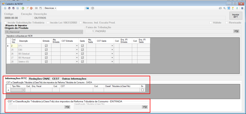Check the Revisado checkbox
The image size is (246, 114).
pyautogui.click(x=227, y=23)
